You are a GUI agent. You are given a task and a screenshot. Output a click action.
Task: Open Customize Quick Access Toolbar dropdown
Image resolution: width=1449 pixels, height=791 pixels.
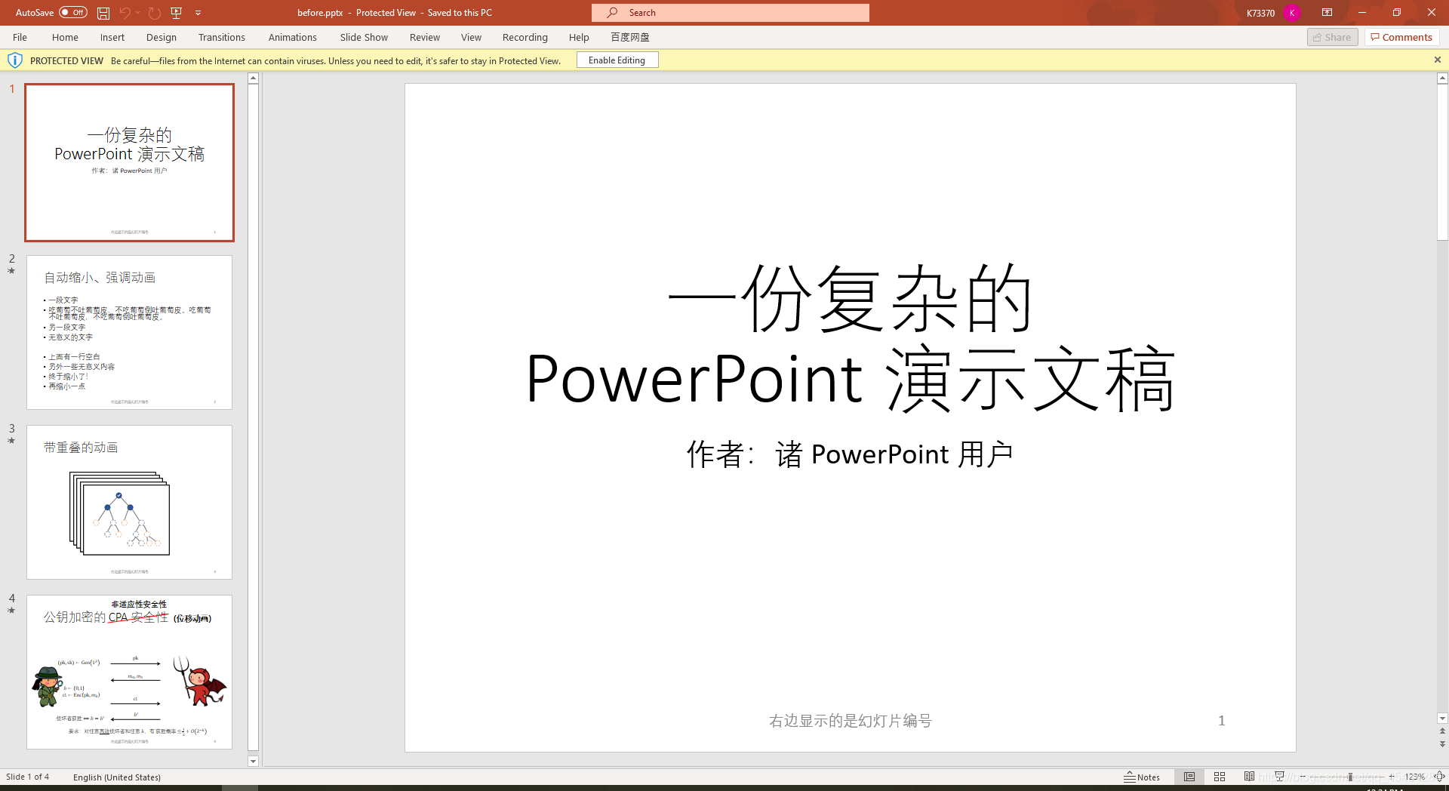coord(198,13)
